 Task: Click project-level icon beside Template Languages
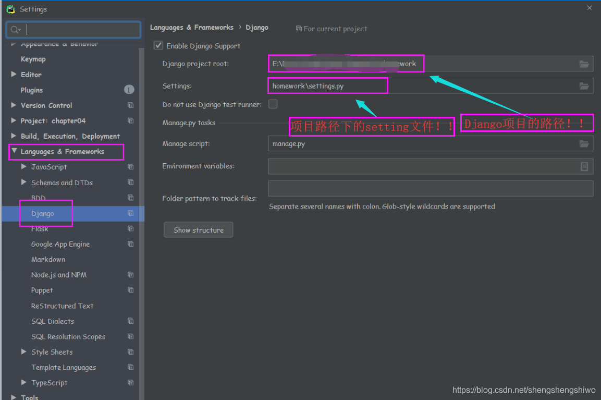[131, 367]
